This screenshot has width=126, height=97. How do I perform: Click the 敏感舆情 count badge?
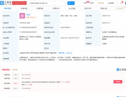click(x=15, y=88)
